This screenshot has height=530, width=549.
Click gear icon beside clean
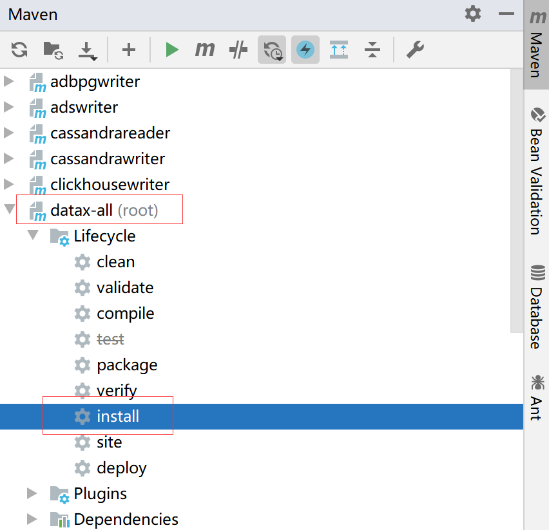tap(82, 262)
